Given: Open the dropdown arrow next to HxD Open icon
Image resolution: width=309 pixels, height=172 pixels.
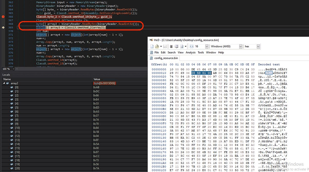Looking at the screenshot, I should click(161, 46).
